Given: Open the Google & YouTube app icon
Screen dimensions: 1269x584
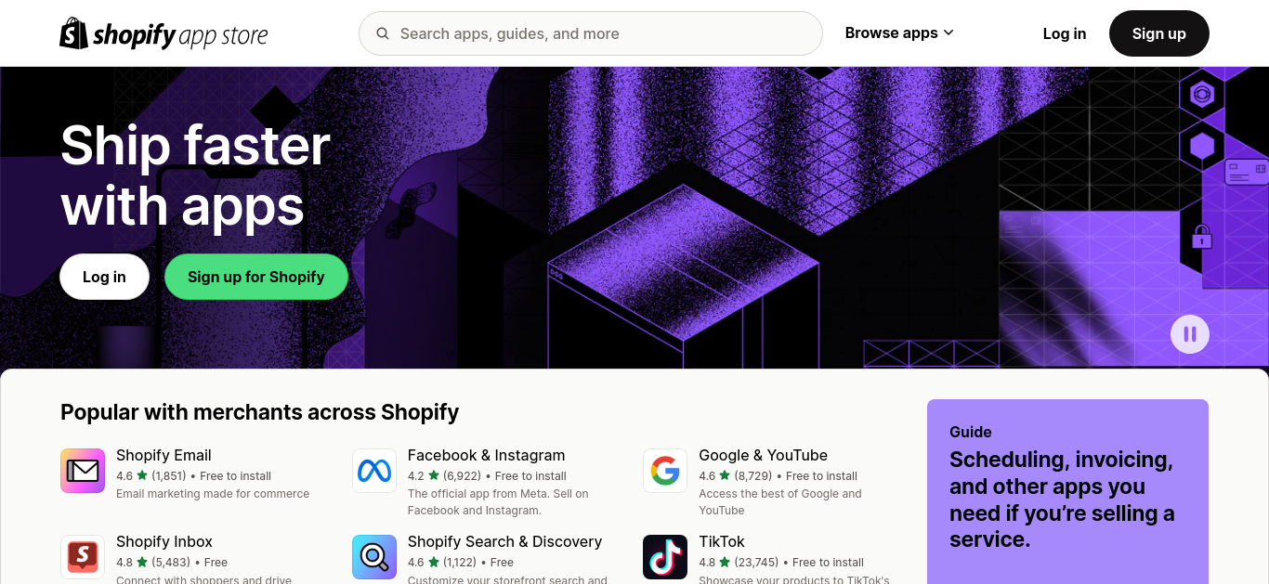Looking at the screenshot, I should (665, 471).
